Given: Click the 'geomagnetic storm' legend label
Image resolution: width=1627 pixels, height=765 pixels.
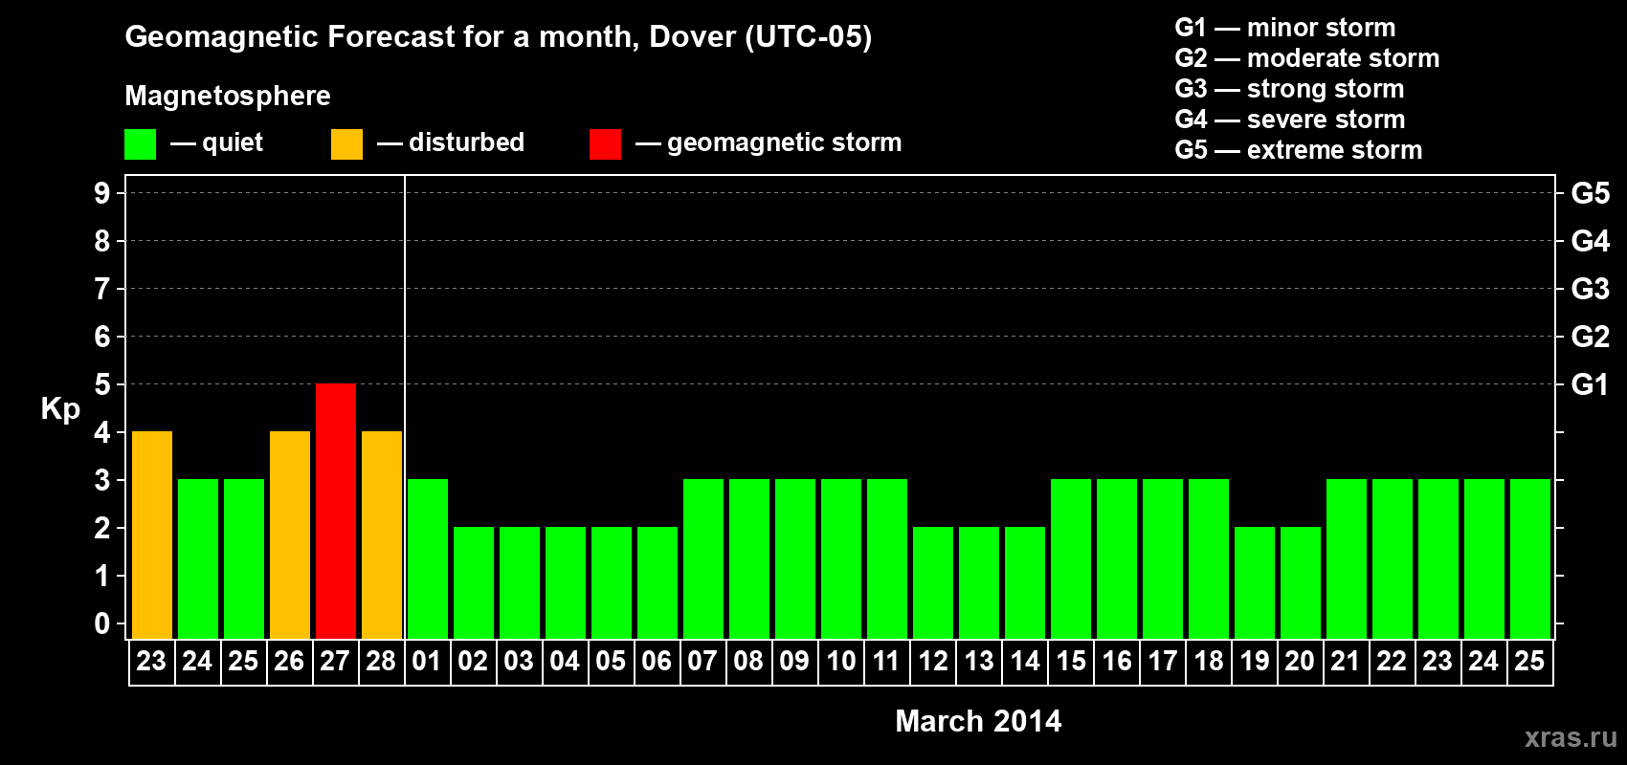Looking at the screenshot, I should (784, 142).
